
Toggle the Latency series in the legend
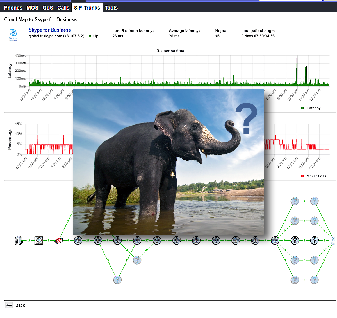(x=311, y=108)
